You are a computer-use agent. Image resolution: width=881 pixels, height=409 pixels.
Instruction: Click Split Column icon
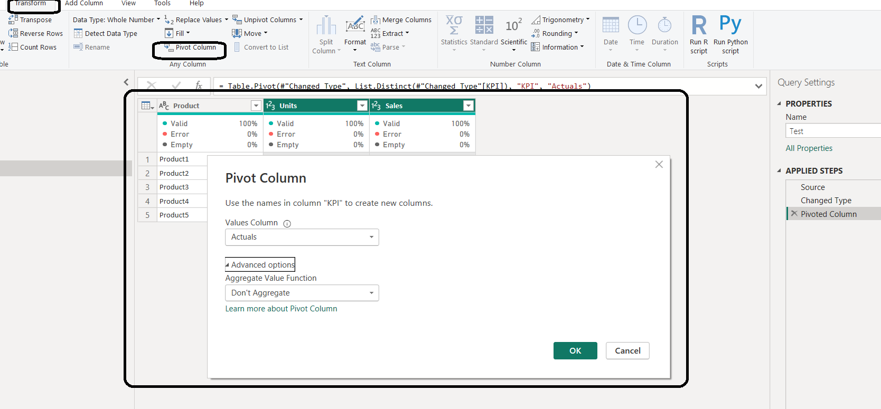326,26
